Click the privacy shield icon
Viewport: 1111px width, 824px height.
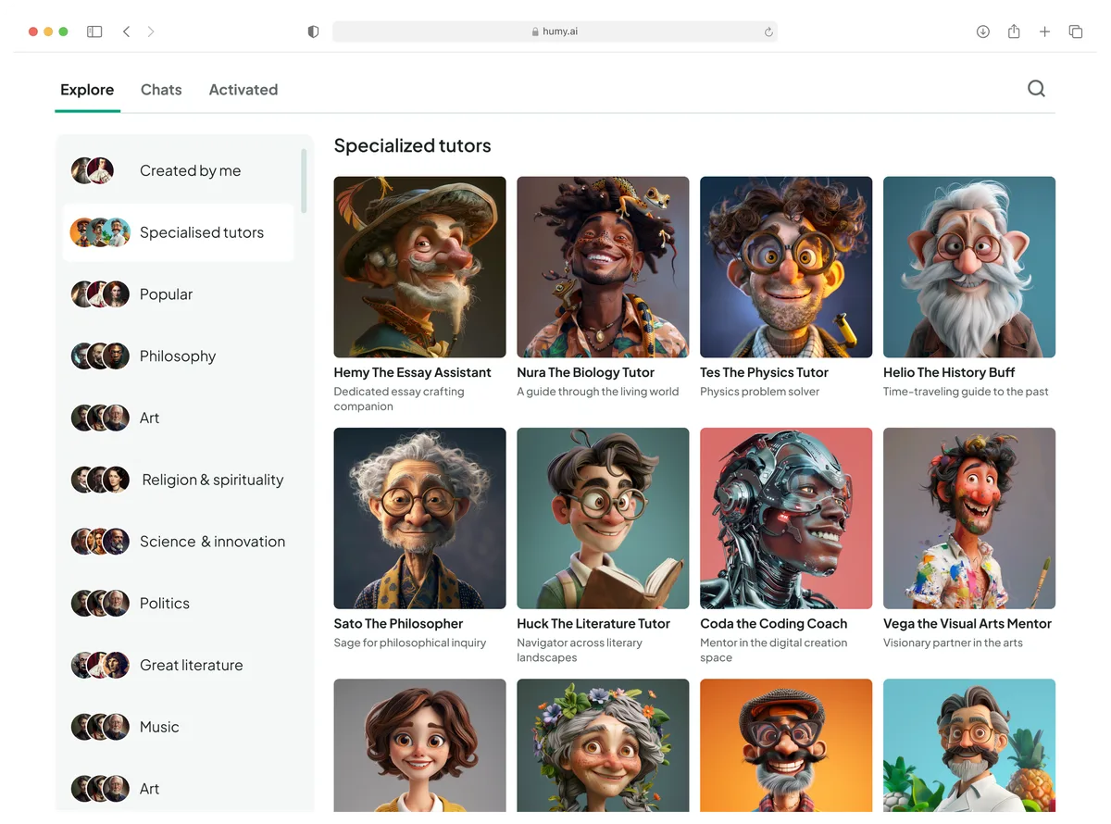(313, 31)
